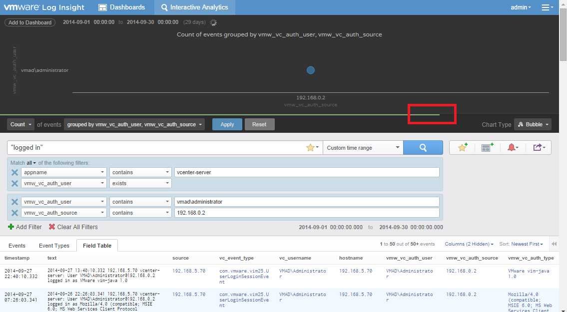567x312 pixels.
Task: Open the Dashboards page
Action: [x=122, y=7]
